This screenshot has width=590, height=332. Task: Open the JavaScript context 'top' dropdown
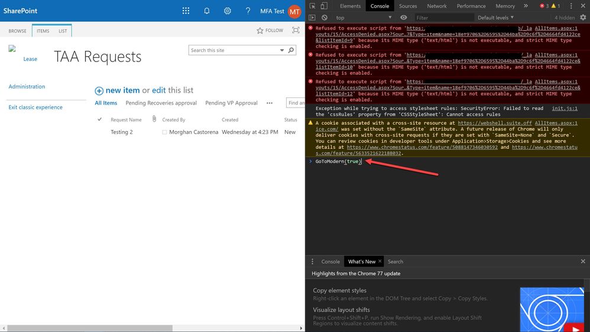tap(364, 18)
